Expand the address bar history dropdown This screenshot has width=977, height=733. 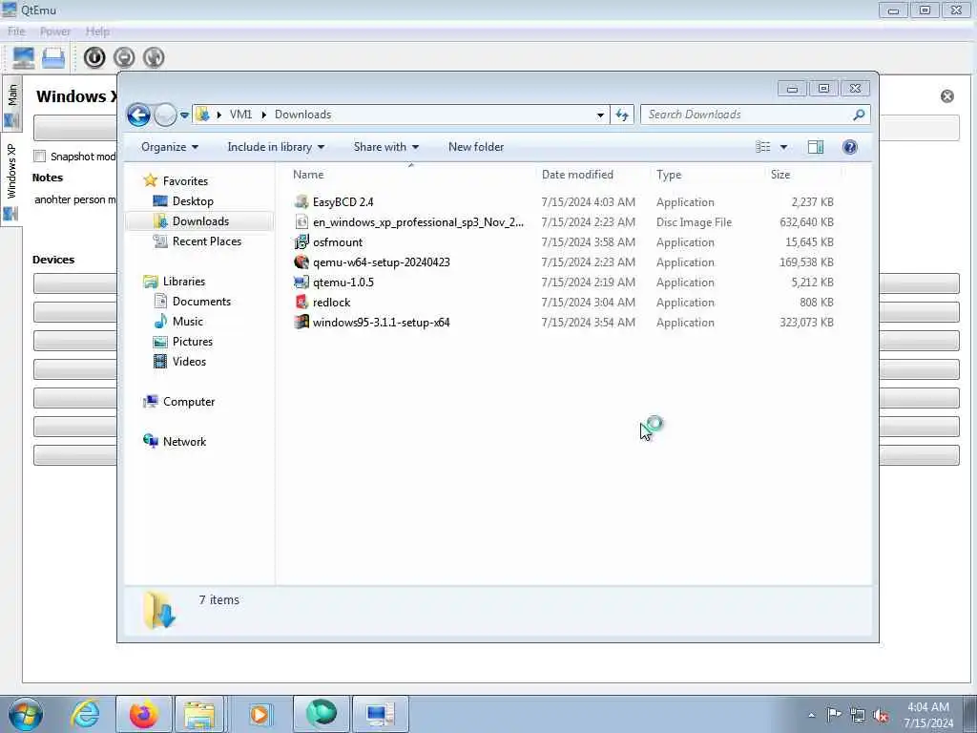point(600,115)
